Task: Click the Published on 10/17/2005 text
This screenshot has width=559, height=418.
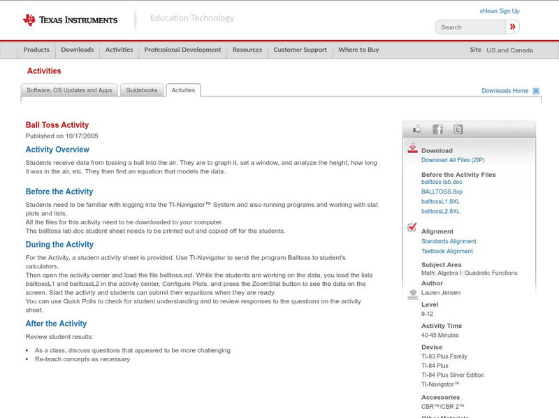Action: pyautogui.click(x=61, y=136)
